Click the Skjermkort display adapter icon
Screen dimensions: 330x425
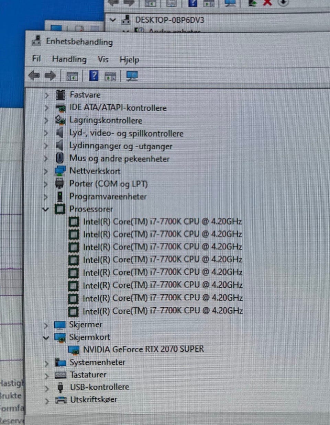(60, 337)
